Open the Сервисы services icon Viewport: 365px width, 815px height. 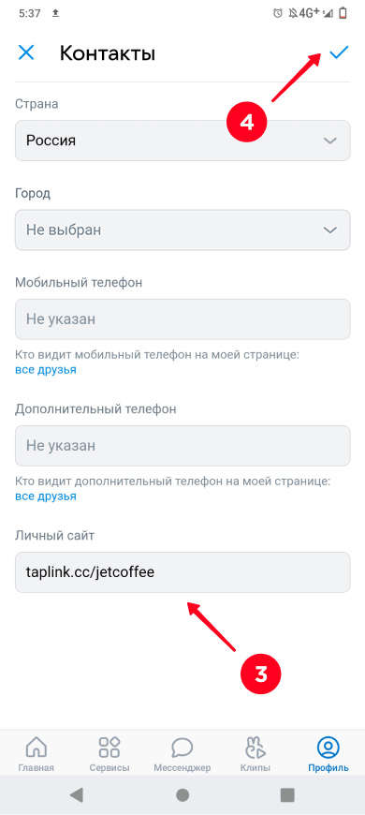click(x=109, y=748)
